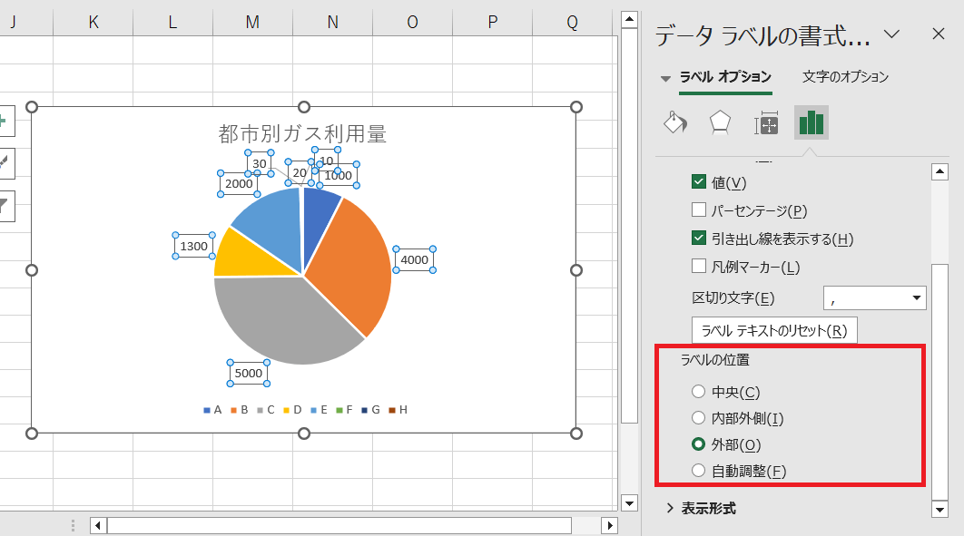Click legend entry A
964x536 pixels.
(212, 410)
